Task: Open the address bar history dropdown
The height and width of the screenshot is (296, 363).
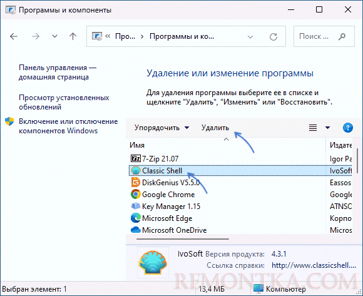Action: 250,36
